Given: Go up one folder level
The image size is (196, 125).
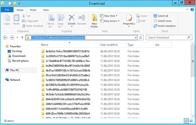Looking at the screenshot, I should (x=22, y=38).
